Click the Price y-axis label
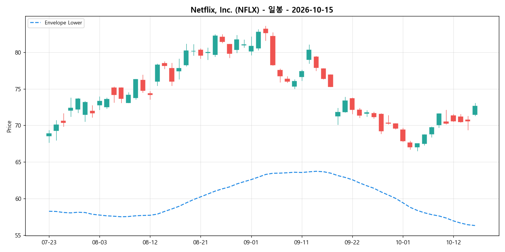 tap(9, 126)
